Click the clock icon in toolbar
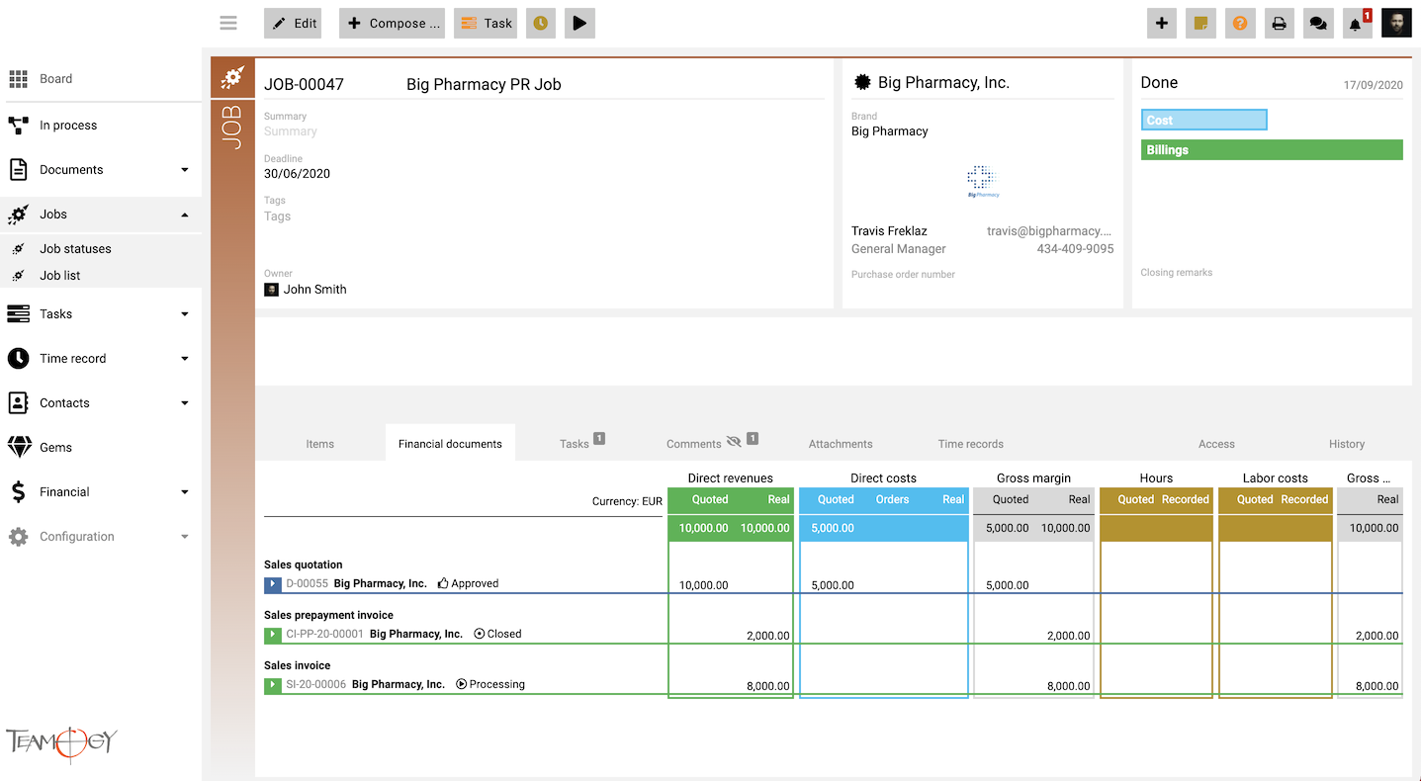The height and width of the screenshot is (781, 1421). tap(540, 23)
